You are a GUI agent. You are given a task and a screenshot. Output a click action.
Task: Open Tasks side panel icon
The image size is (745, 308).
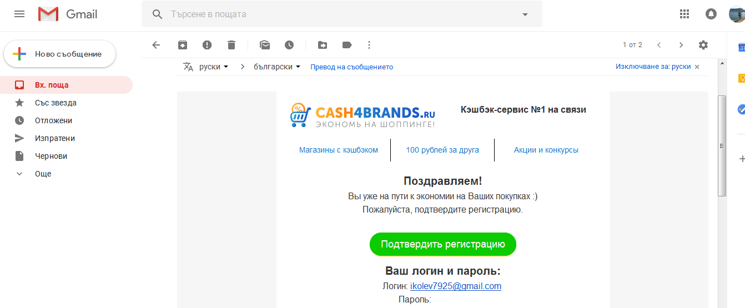tap(741, 109)
